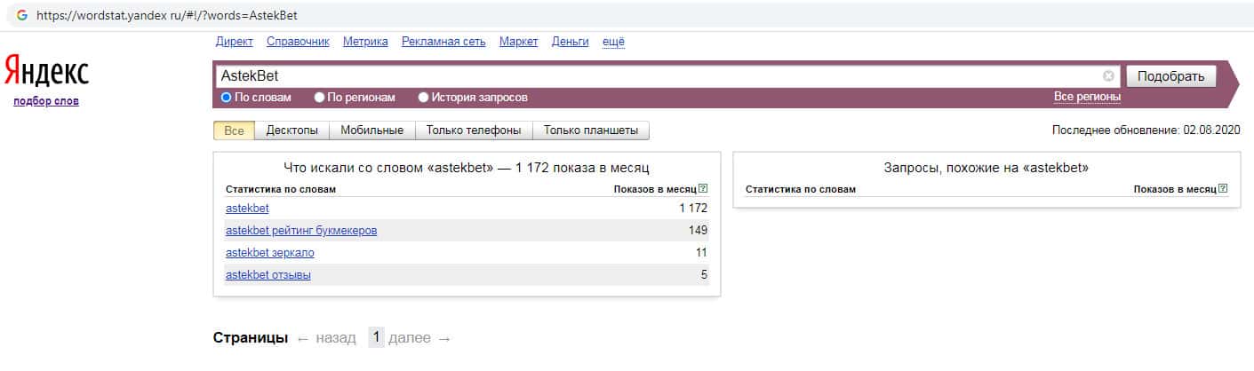The height and width of the screenshot is (371, 1254).
Task: Click the Последнее обновление: 02.08.2020 text
Action: 1146,130
